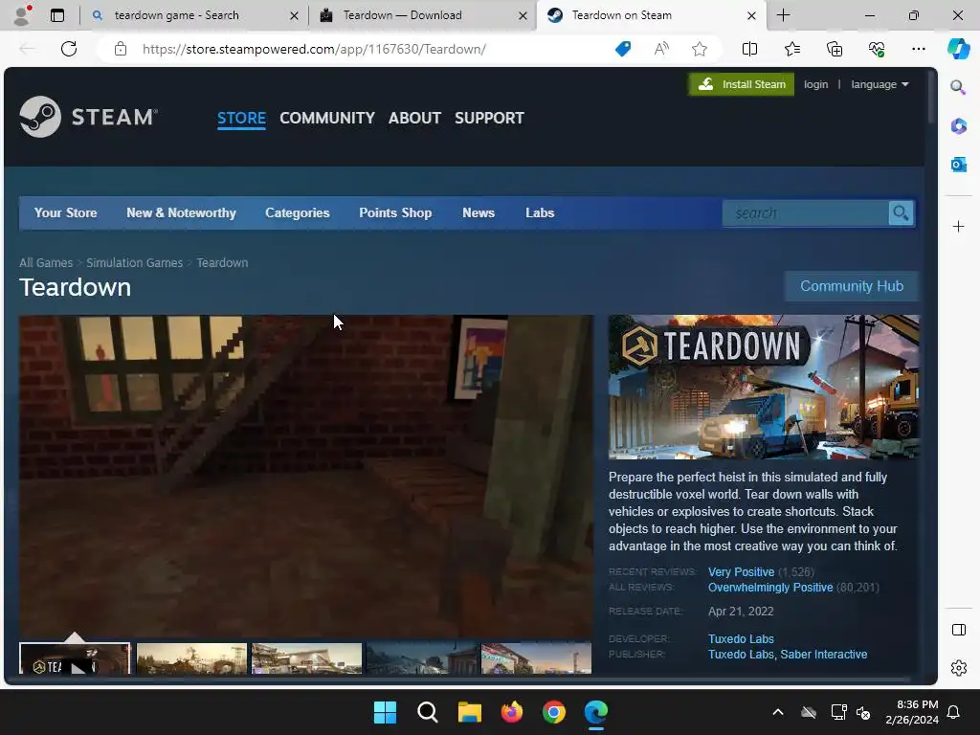
Task: Open the tab actions menu icon
Action: pos(57,15)
